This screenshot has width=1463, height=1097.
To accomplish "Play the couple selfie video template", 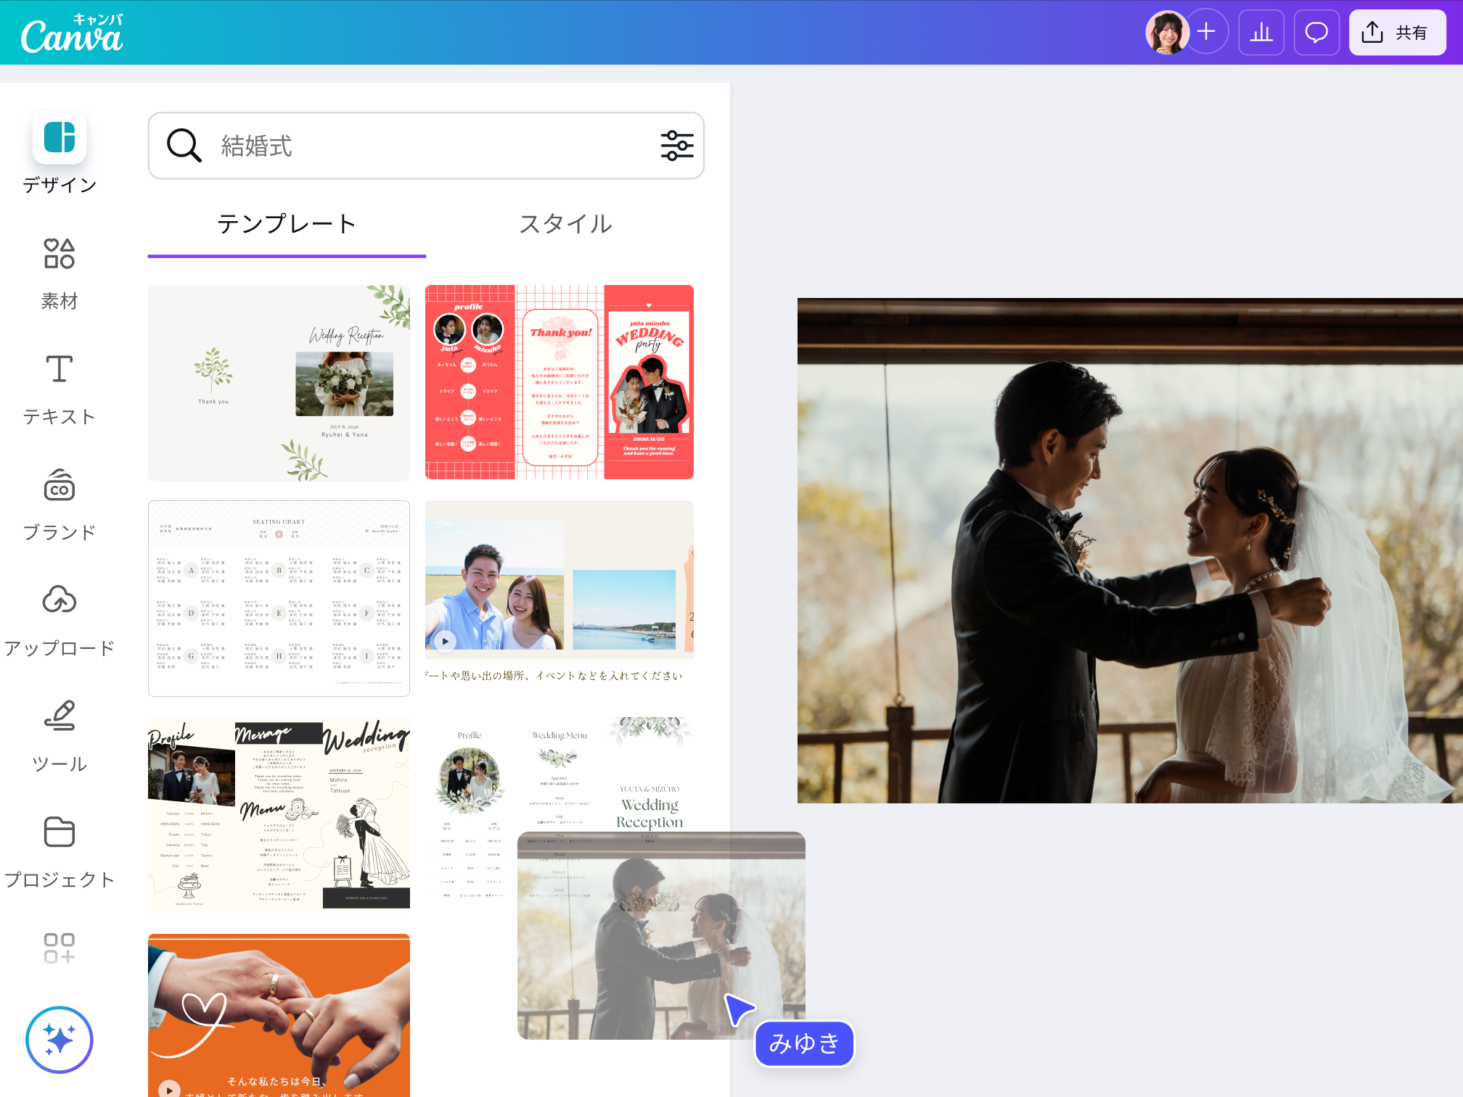I will point(445,641).
